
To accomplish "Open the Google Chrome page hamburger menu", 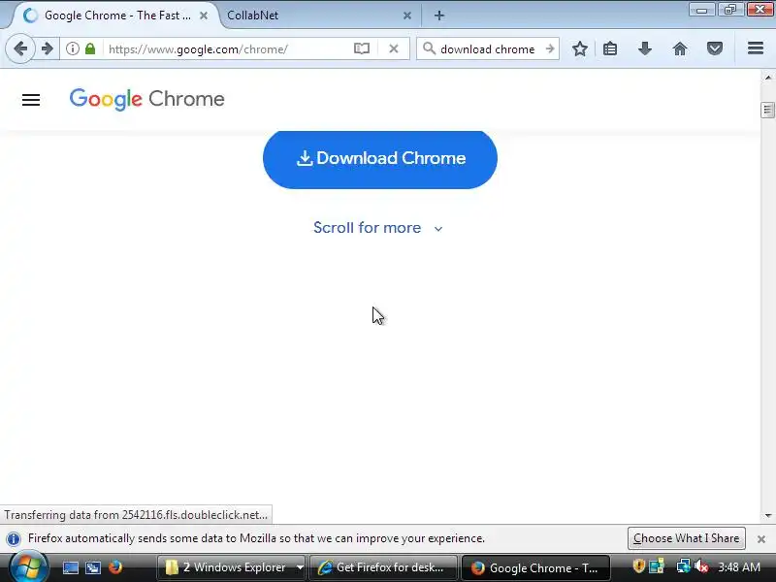I will point(31,100).
